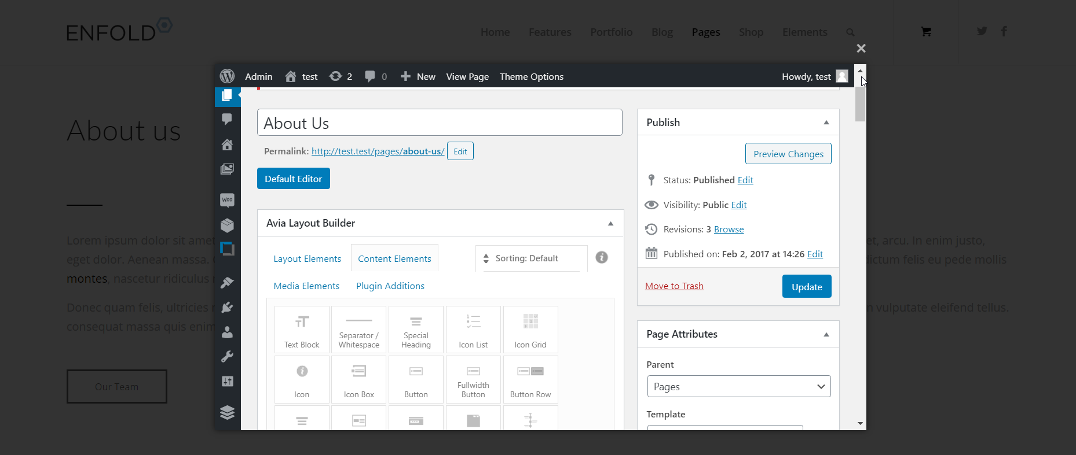This screenshot has width=1076, height=455.
Task: Add Button Row element
Action: click(530, 379)
